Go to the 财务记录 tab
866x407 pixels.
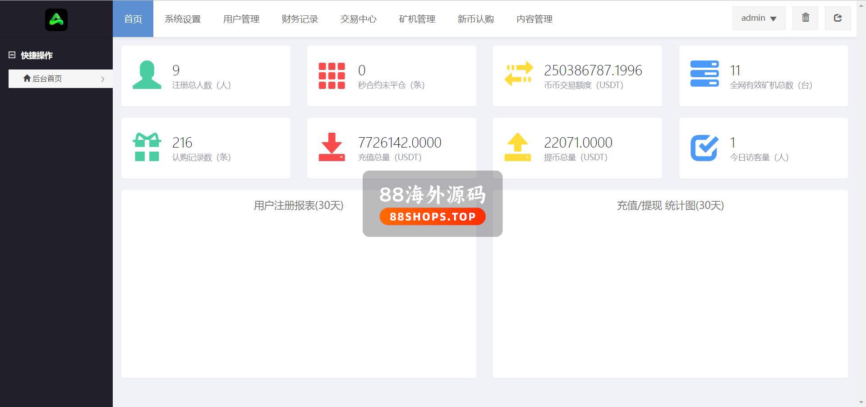click(300, 19)
